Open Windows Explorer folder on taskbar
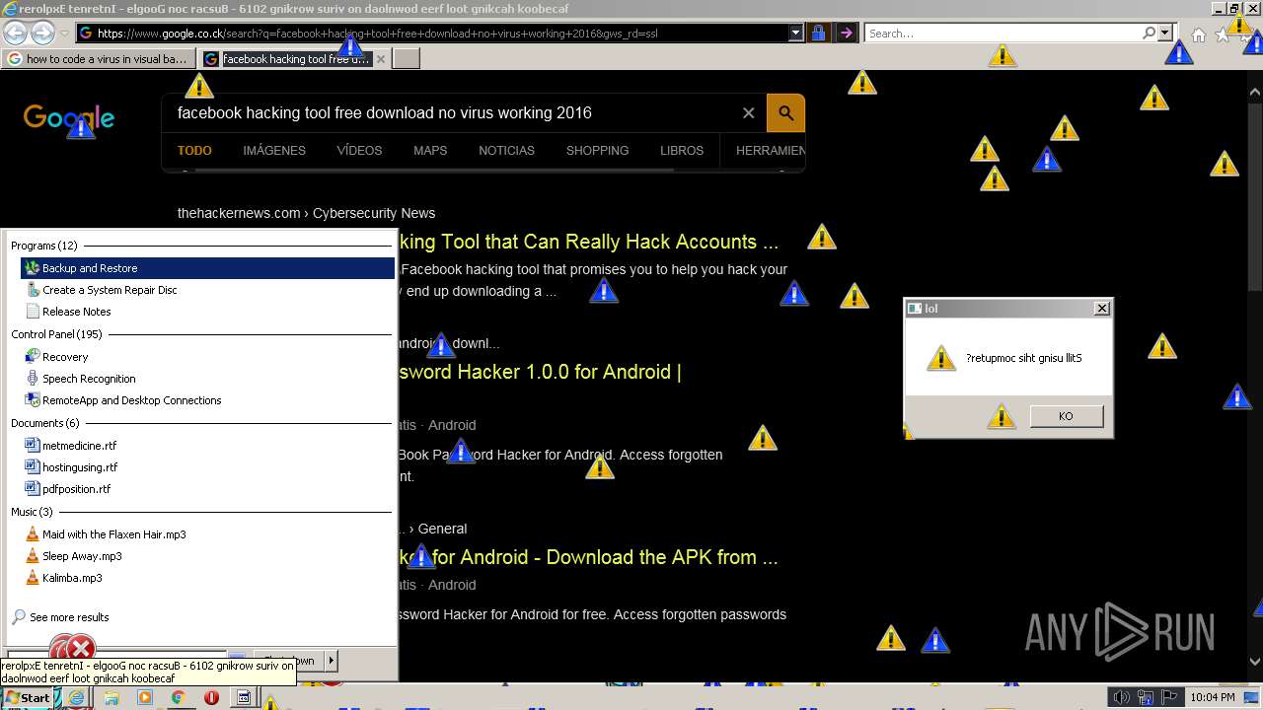Viewport: 1263px width, 710px height. 111,697
